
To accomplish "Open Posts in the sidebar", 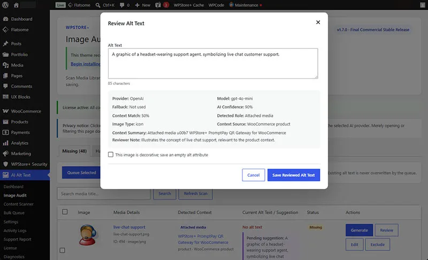I will click(x=25, y=44).
